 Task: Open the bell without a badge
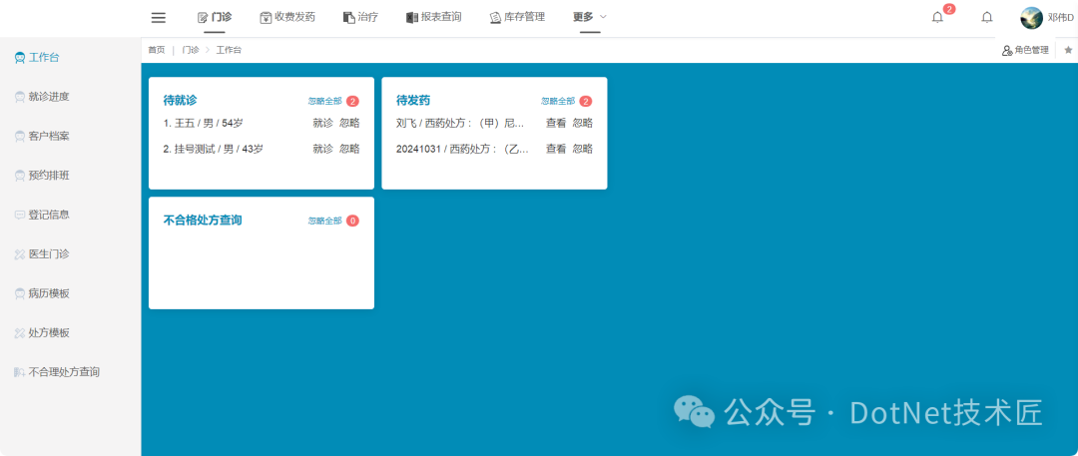tap(986, 17)
